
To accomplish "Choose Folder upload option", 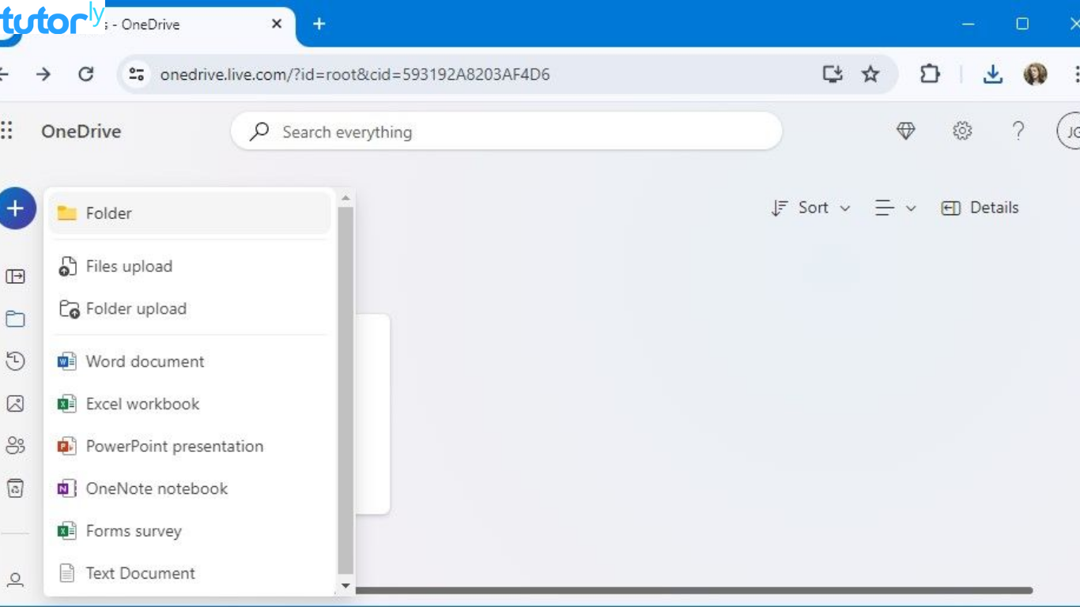I will pos(190,309).
